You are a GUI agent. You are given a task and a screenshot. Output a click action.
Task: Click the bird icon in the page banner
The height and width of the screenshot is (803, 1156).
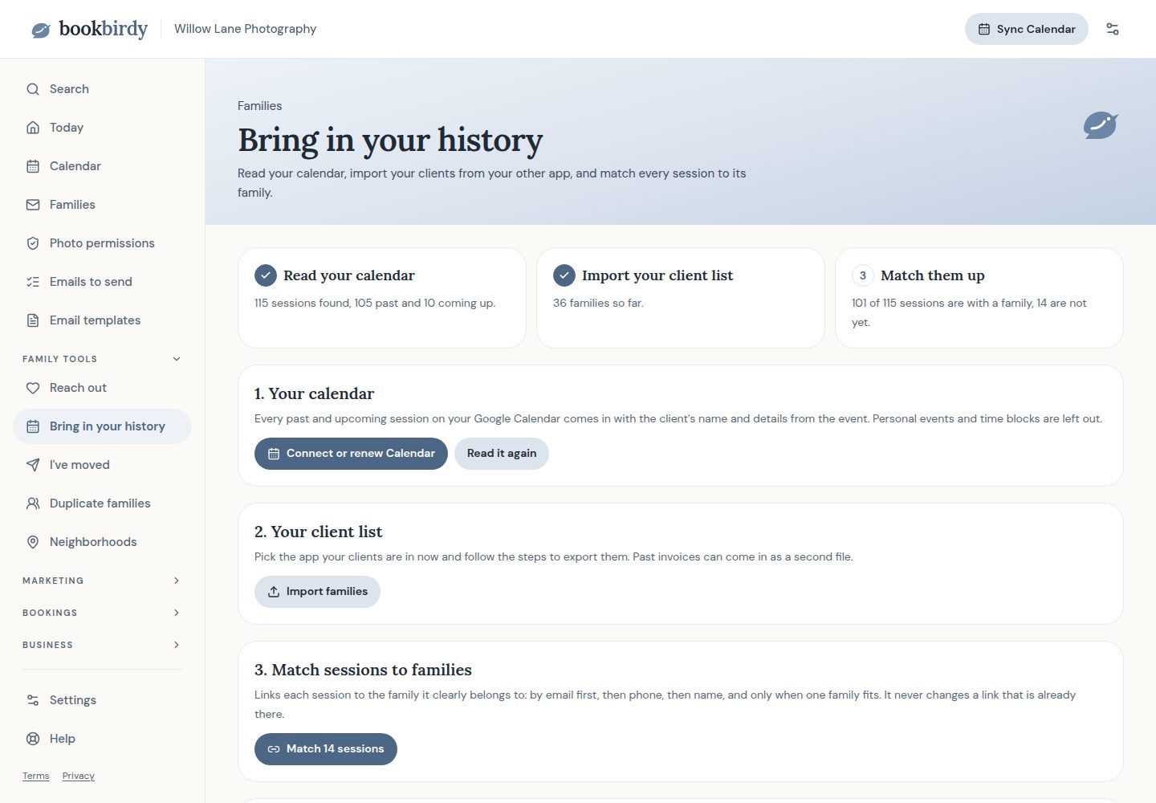click(1101, 124)
